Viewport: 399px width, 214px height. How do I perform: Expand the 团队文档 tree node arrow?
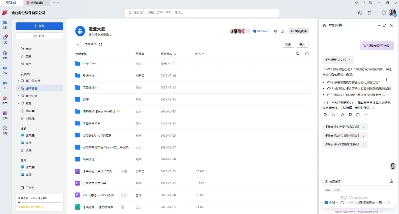(19, 88)
